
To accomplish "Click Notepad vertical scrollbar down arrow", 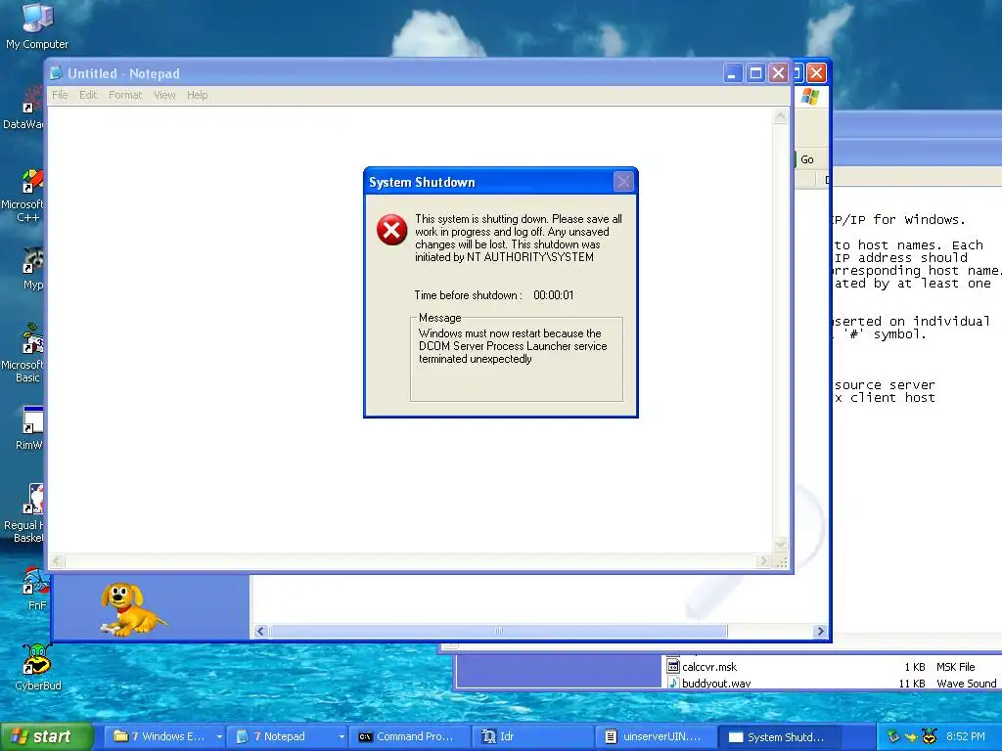I will pos(780,544).
